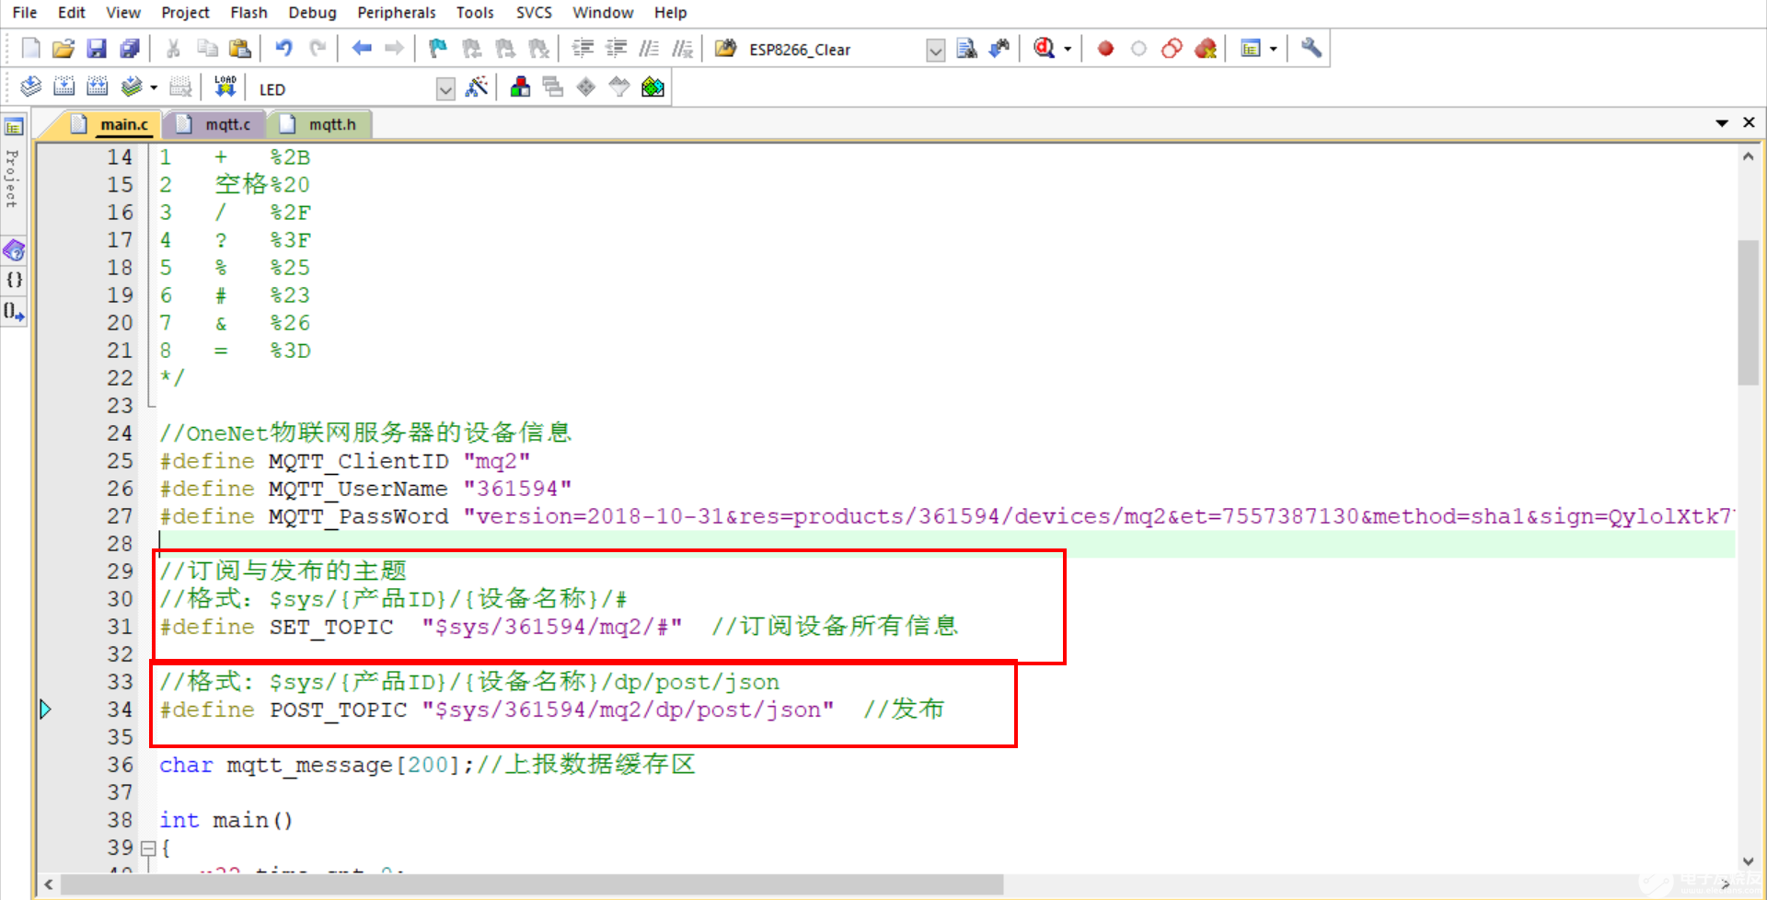Open editor tab list dropdown arrow
Screen dimensions: 1767x900
1722,123
